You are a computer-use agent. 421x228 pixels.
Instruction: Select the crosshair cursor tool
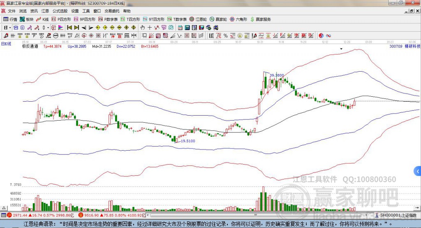[150, 28]
